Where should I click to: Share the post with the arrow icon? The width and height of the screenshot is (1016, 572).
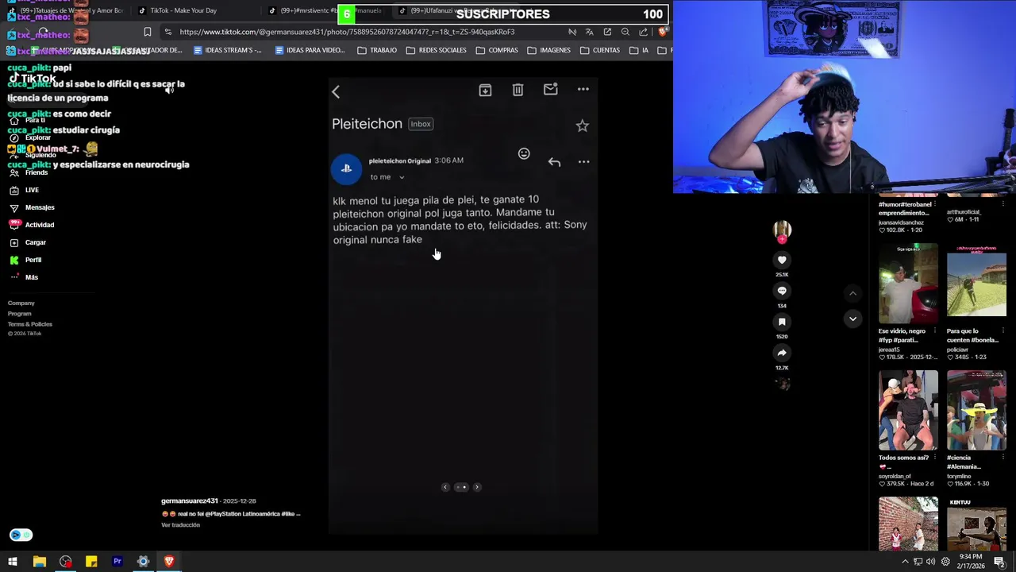point(782,353)
